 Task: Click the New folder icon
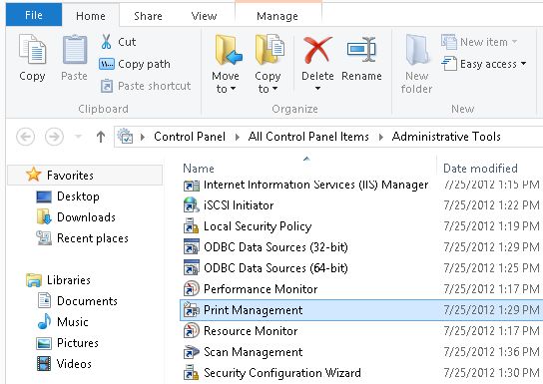(417, 50)
